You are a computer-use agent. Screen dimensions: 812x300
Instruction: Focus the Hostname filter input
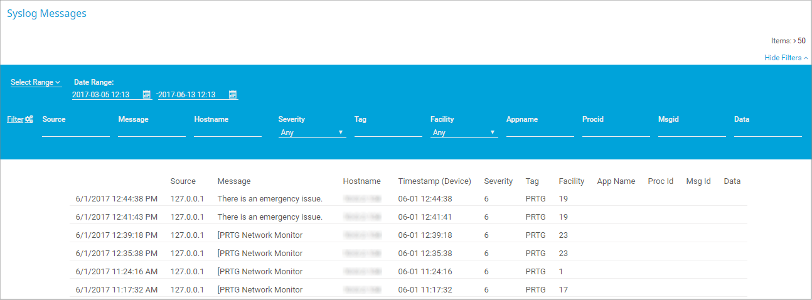point(227,132)
